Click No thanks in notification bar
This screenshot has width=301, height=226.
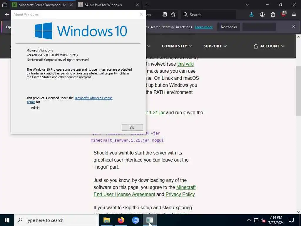(x=229, y=27)
